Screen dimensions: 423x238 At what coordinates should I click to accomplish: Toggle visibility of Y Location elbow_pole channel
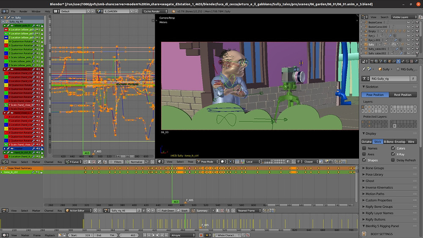(6, 33)
